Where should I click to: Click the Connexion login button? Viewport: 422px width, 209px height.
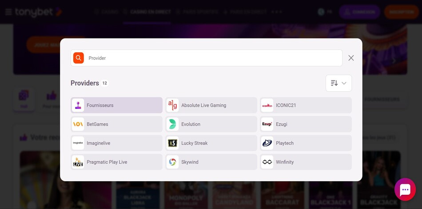click(x=359, y=12)
